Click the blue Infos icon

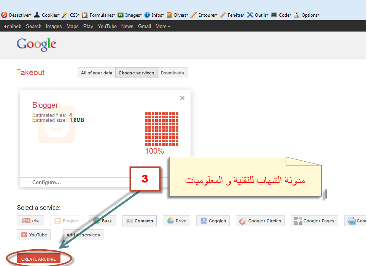tap(147, 15)
